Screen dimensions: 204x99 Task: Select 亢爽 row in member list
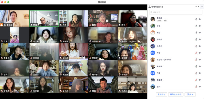click(x=176, y=73)
